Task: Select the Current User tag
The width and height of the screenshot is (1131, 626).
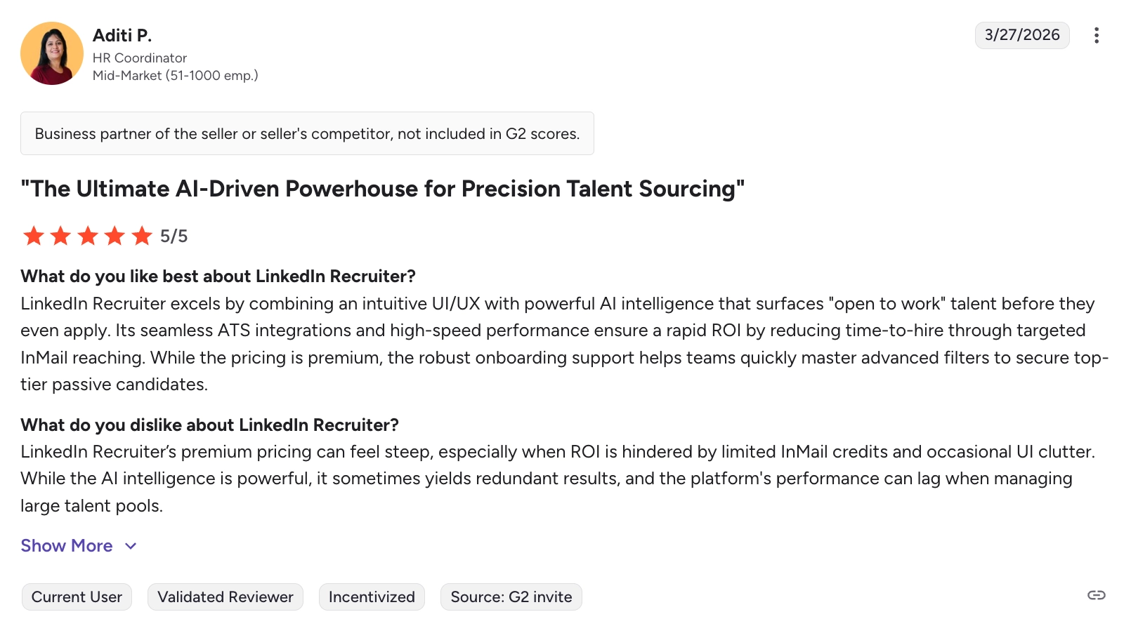Action: (x=77, y=597)
